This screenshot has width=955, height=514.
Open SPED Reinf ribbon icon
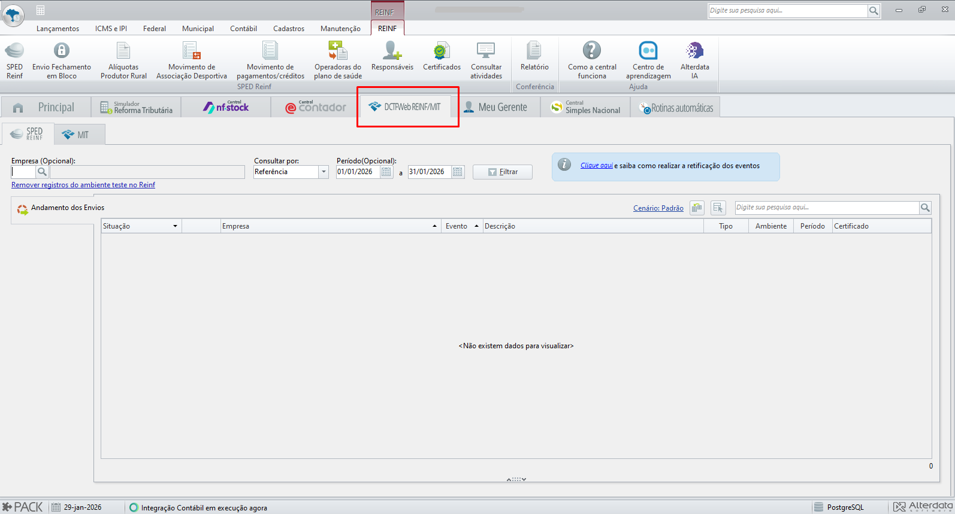[14, 60]
